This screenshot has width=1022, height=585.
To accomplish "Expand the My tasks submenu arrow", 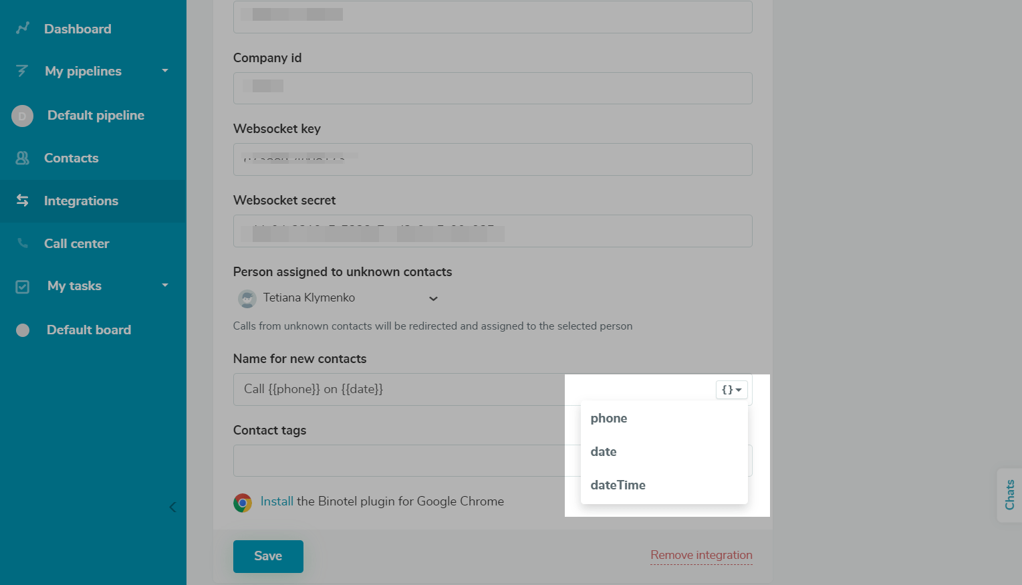I will (x=165, y=285).
